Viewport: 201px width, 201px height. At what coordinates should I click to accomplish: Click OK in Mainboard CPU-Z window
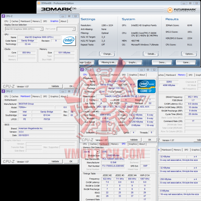[x=71, y=161]
